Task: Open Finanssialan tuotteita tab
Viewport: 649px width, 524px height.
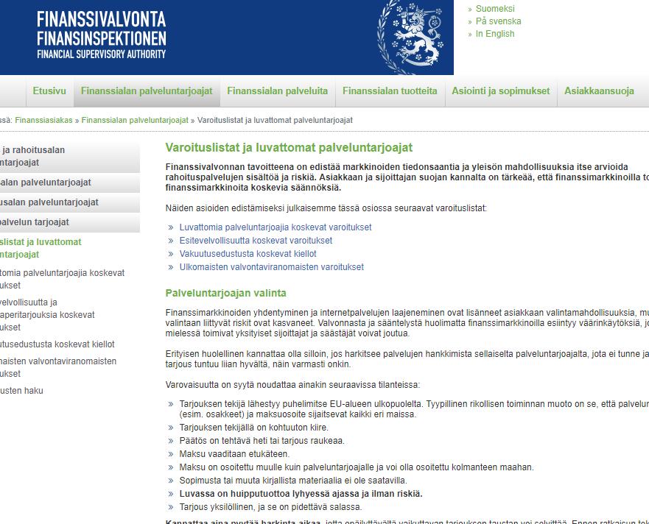Action: pyautogui.click(x=390, y=91)
